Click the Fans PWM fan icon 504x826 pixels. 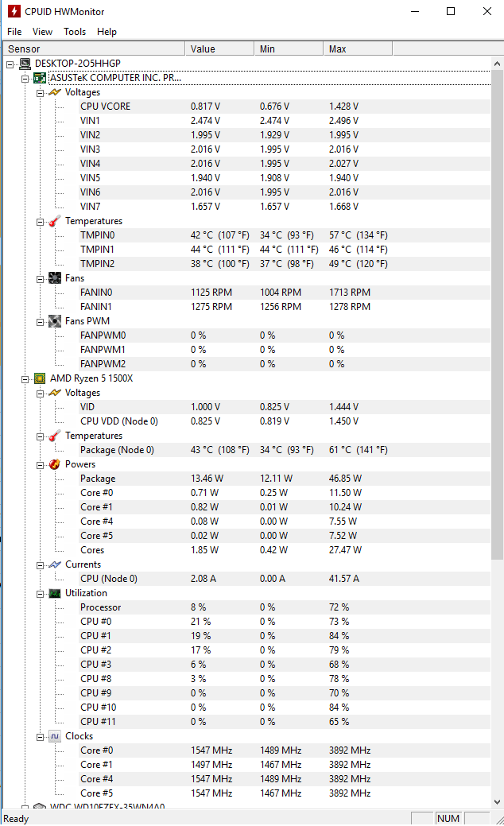click(x=54, y=321)
